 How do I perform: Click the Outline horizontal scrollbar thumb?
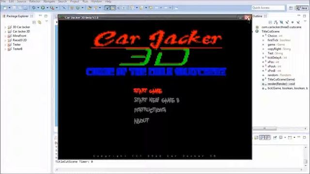(265, 129)
